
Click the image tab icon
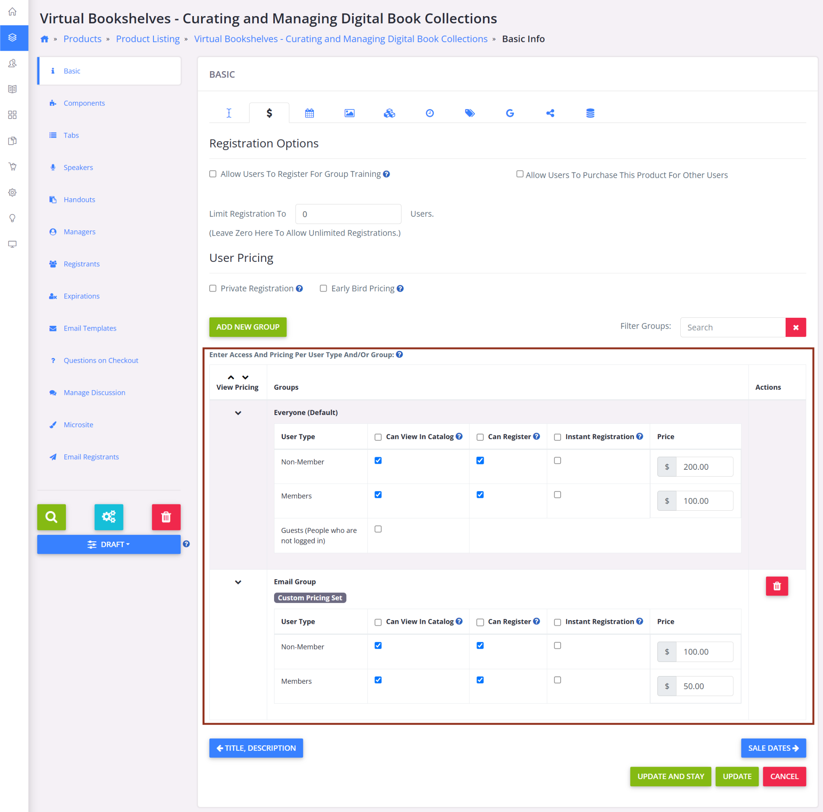pyautogui.click(x=349, y=113)
